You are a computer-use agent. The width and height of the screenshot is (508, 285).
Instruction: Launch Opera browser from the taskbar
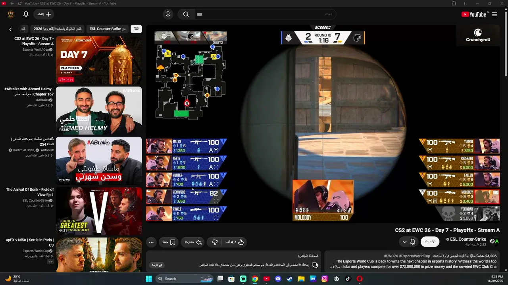click(x=360, y=279)
